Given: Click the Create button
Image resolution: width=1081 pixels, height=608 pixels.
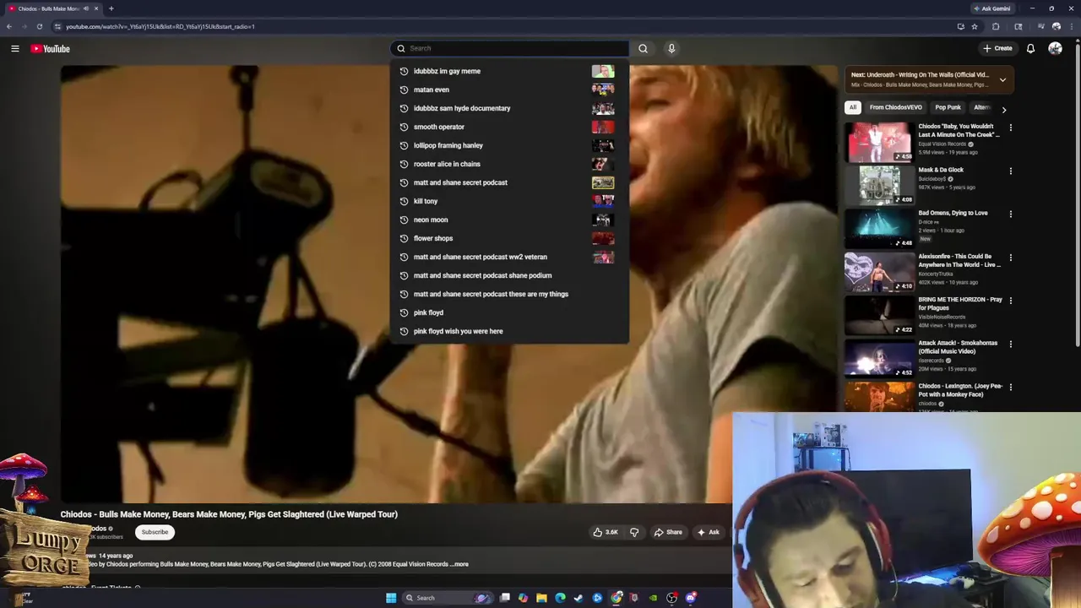Looking at the screenshot, I should pos(997,48).
